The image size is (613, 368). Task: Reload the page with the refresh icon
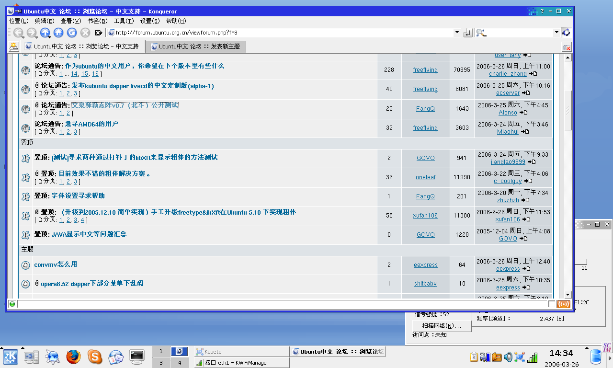pos(72,33)
